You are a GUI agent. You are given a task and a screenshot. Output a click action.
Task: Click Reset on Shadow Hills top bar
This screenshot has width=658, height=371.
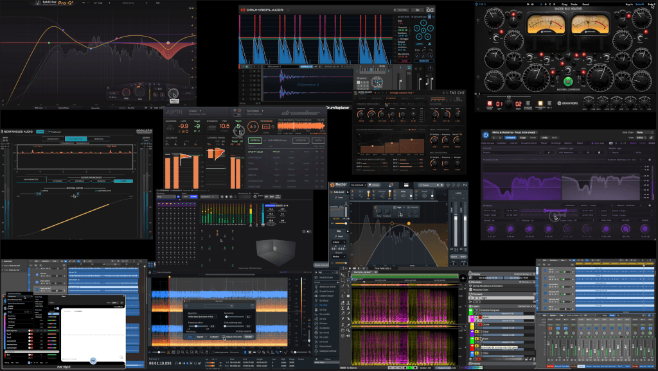pos(585,4)
